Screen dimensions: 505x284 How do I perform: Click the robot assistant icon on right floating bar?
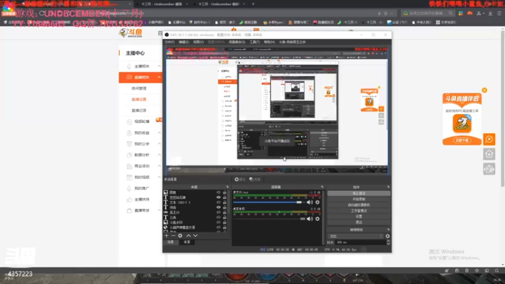coord(489,169)
